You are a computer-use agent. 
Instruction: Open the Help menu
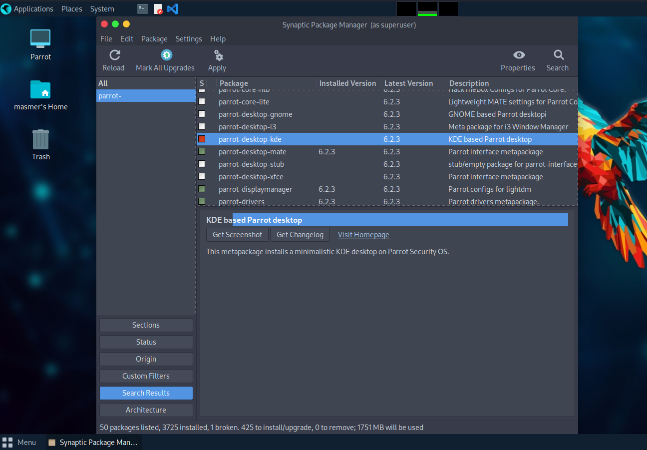pyautogui.click(x=218, y=38)
